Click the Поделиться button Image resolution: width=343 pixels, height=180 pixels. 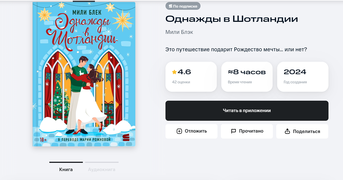(302, 131)
